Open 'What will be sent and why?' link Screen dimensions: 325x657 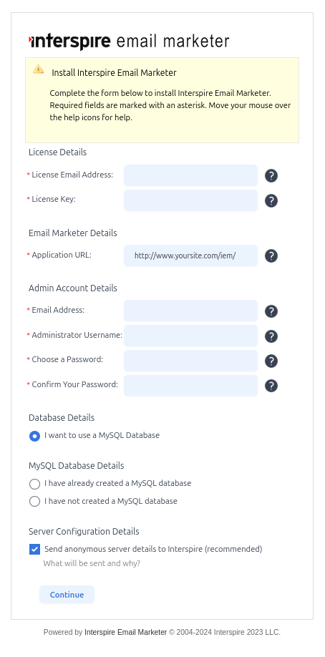point(92,563)
